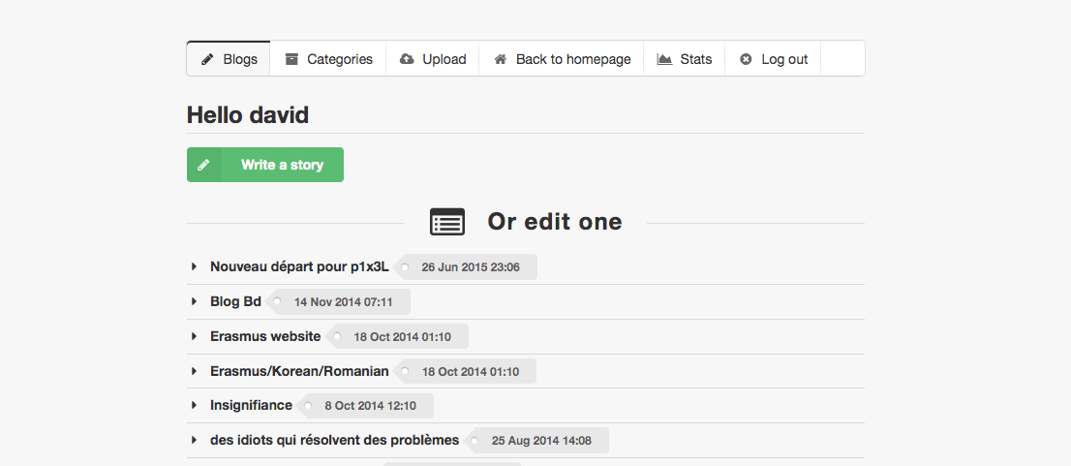Select the des idiots qui résolvent story
Screen dimensions: 1071x466
click(x=334, y=440)
